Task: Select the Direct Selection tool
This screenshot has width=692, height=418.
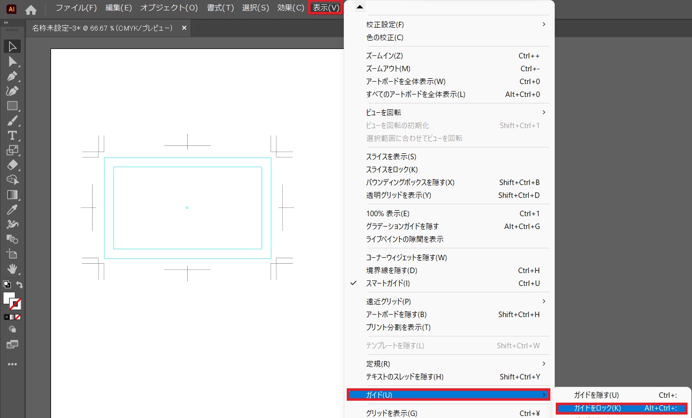Action: pos(12,61)
